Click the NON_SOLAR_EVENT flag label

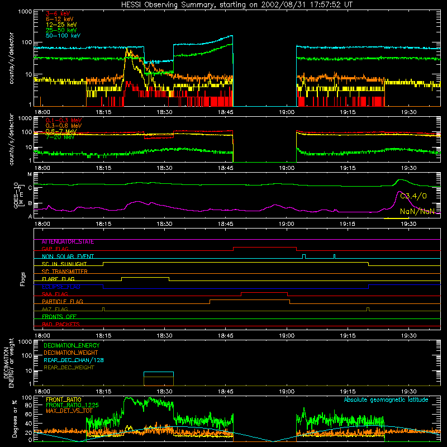pos(68,256)
